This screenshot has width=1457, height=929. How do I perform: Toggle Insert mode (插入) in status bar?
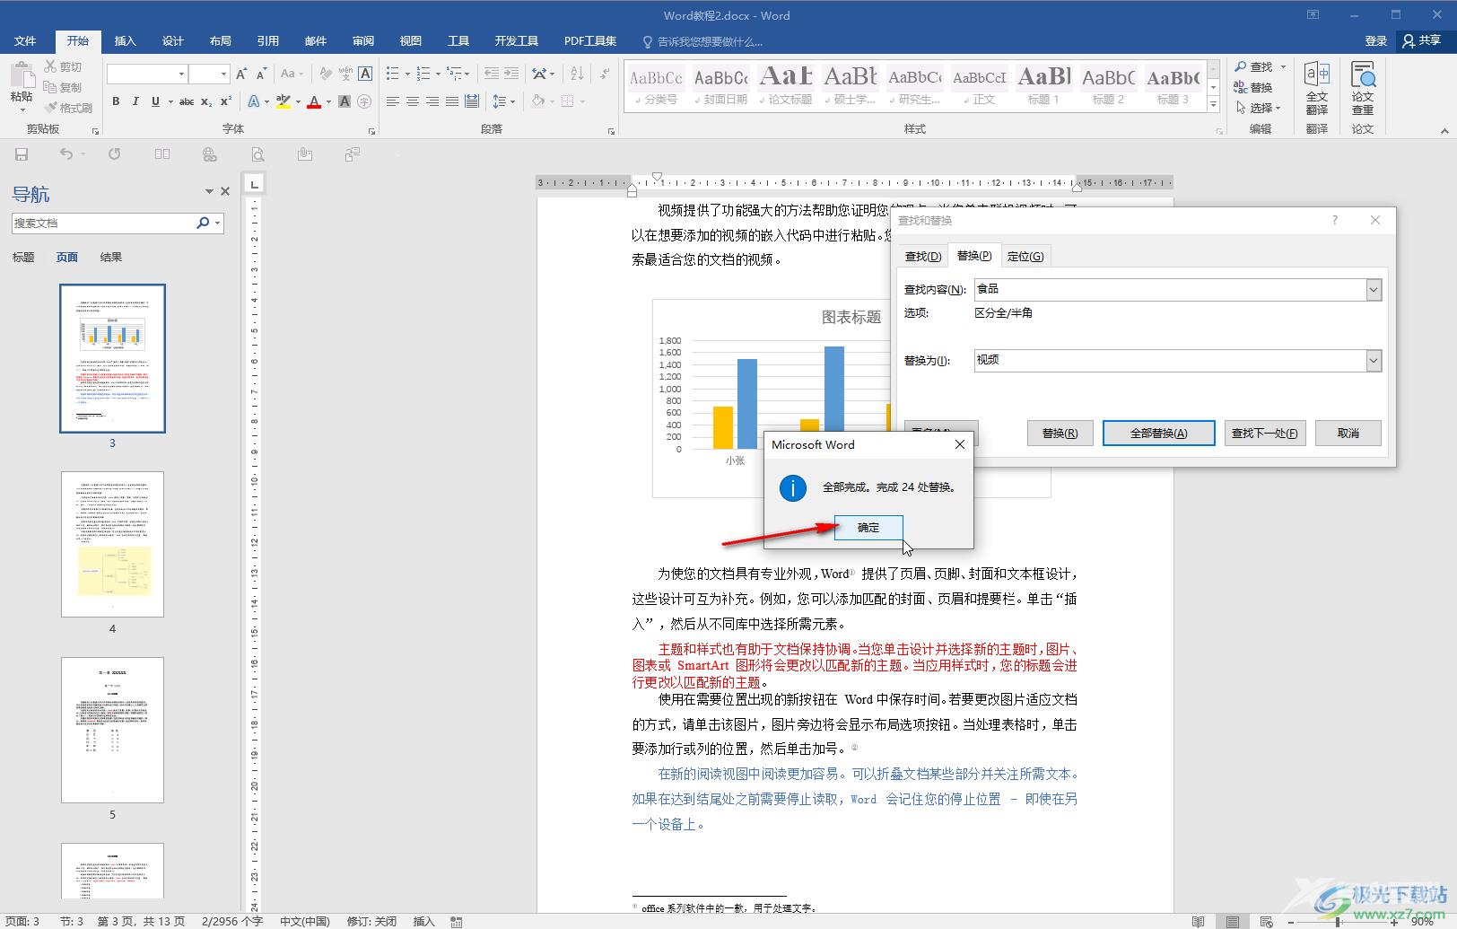tap(423, 921)
